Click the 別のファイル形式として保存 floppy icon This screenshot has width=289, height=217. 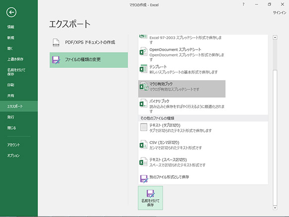point(144,179)
